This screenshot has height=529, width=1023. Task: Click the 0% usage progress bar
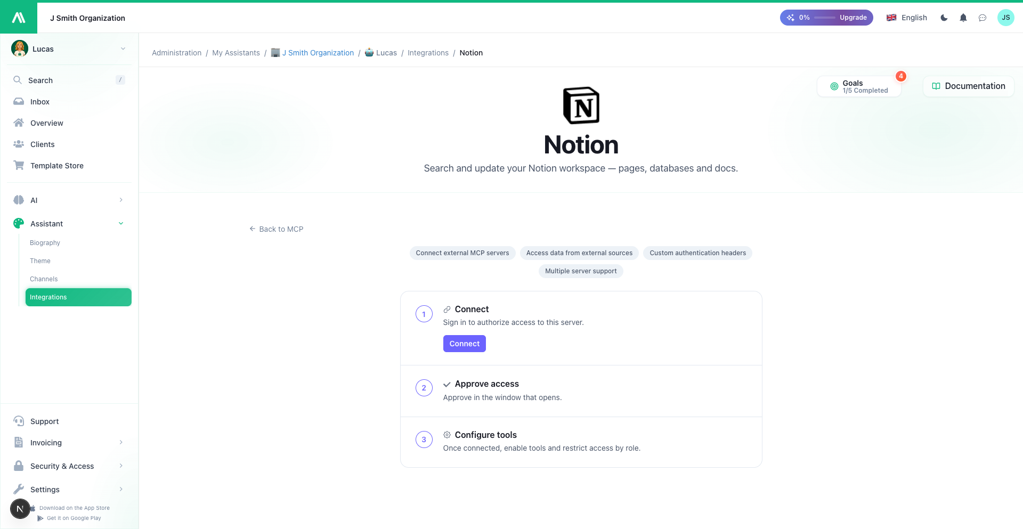pyautogui.click(x=825, y=18)
